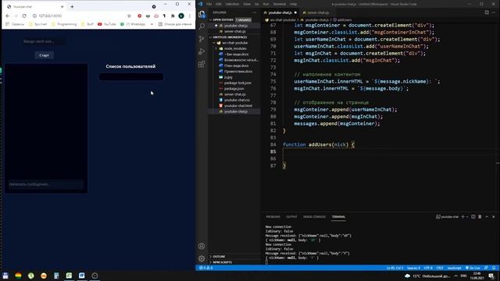Viewport: 500px width, 281px height.
Task: Show hidden system tray icons
Action: [x=456, y=276]
